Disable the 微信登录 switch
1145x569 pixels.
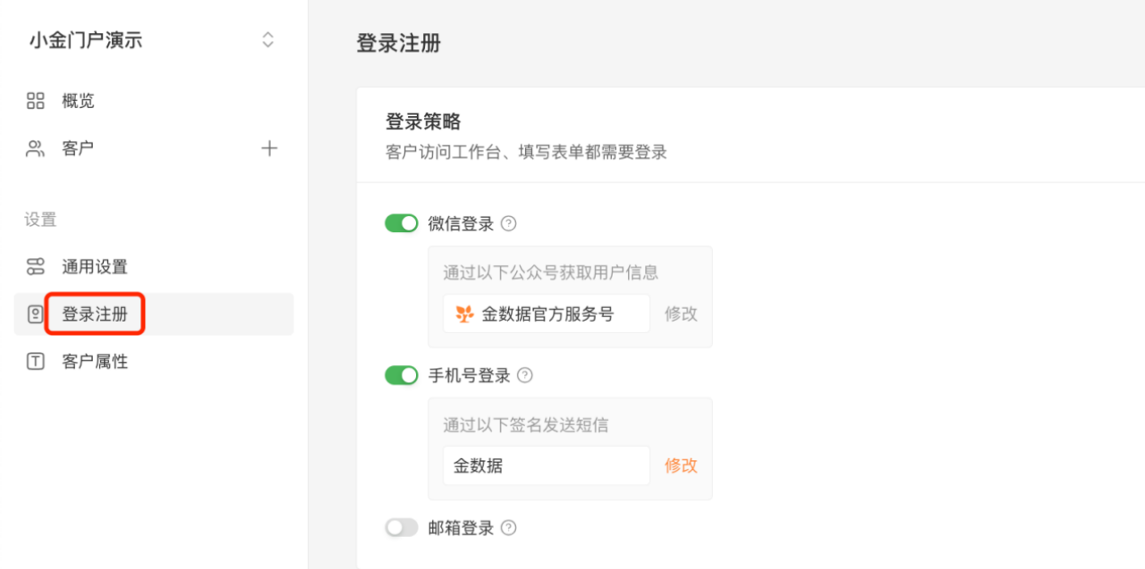pos(402,223)
